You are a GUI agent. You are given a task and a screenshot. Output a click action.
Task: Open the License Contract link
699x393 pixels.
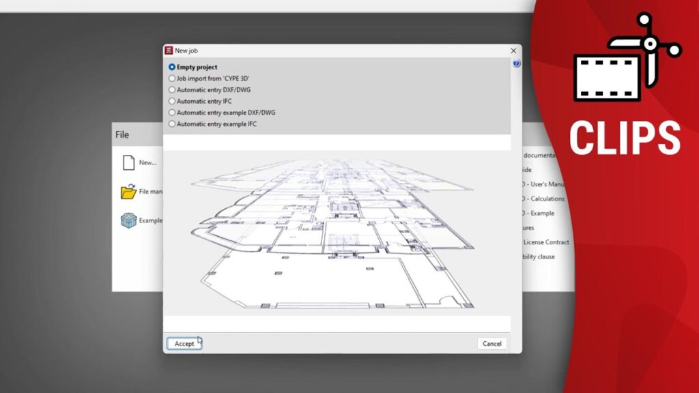[x=545, y=242]
